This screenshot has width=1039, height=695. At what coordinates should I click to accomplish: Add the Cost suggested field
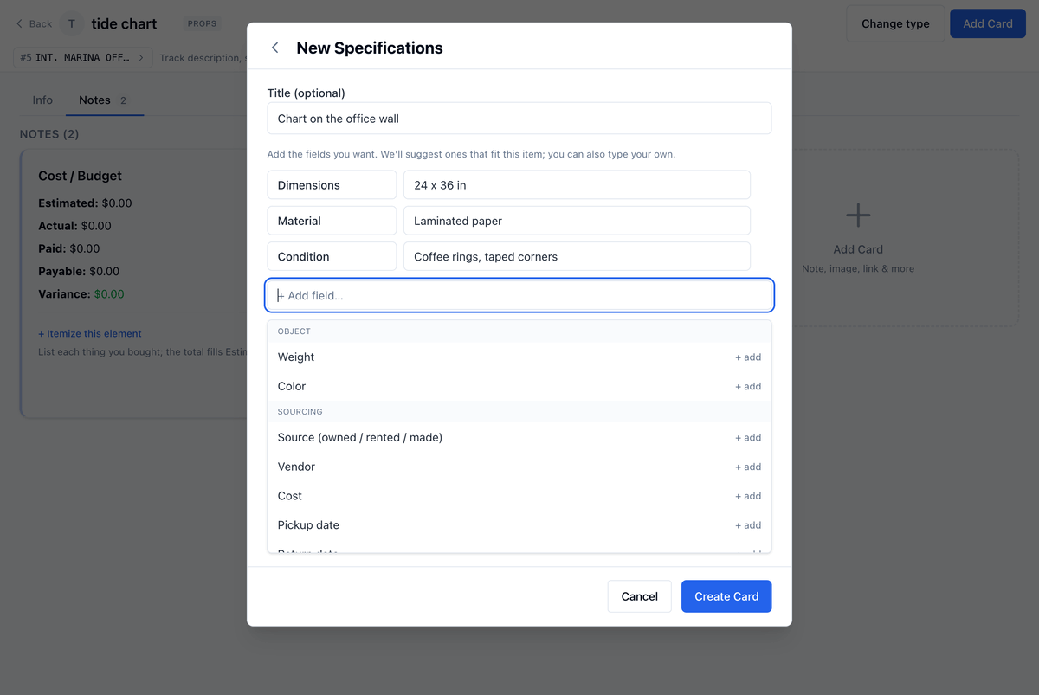[x=519, y=496]
